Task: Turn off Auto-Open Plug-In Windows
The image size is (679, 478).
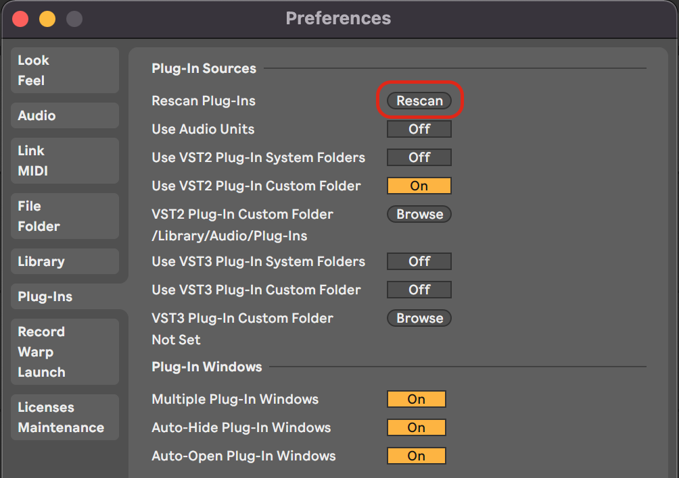Action: [x=417, y=456]
